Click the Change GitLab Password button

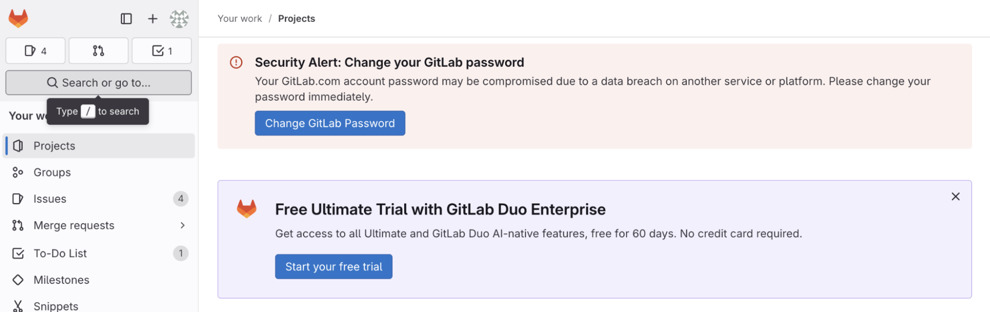(x=330, y=123)
